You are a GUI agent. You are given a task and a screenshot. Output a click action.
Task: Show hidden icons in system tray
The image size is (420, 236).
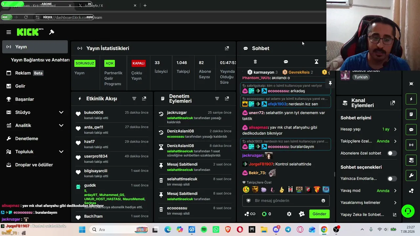[362, 229]
